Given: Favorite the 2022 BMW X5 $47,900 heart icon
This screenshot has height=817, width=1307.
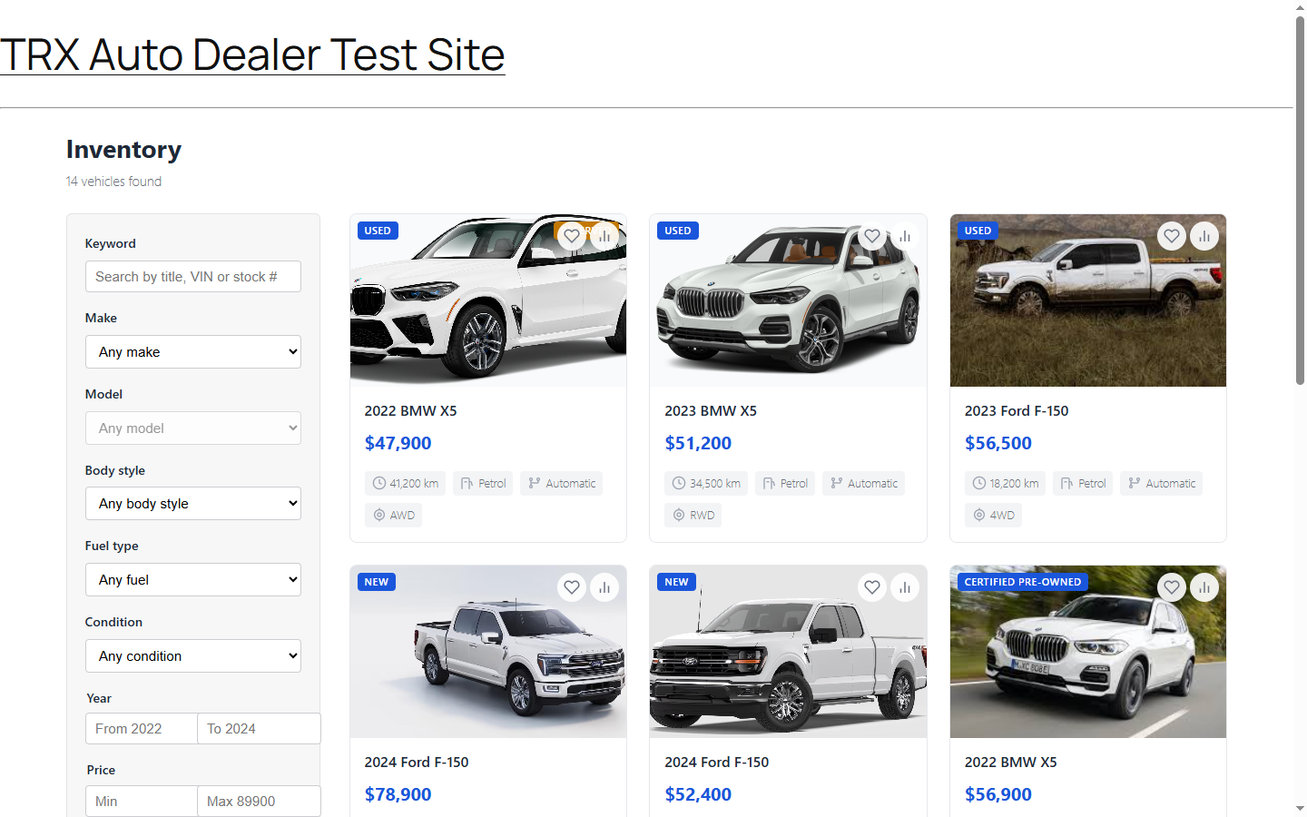Looking at the screenshot, I should [x=572, y=236].
